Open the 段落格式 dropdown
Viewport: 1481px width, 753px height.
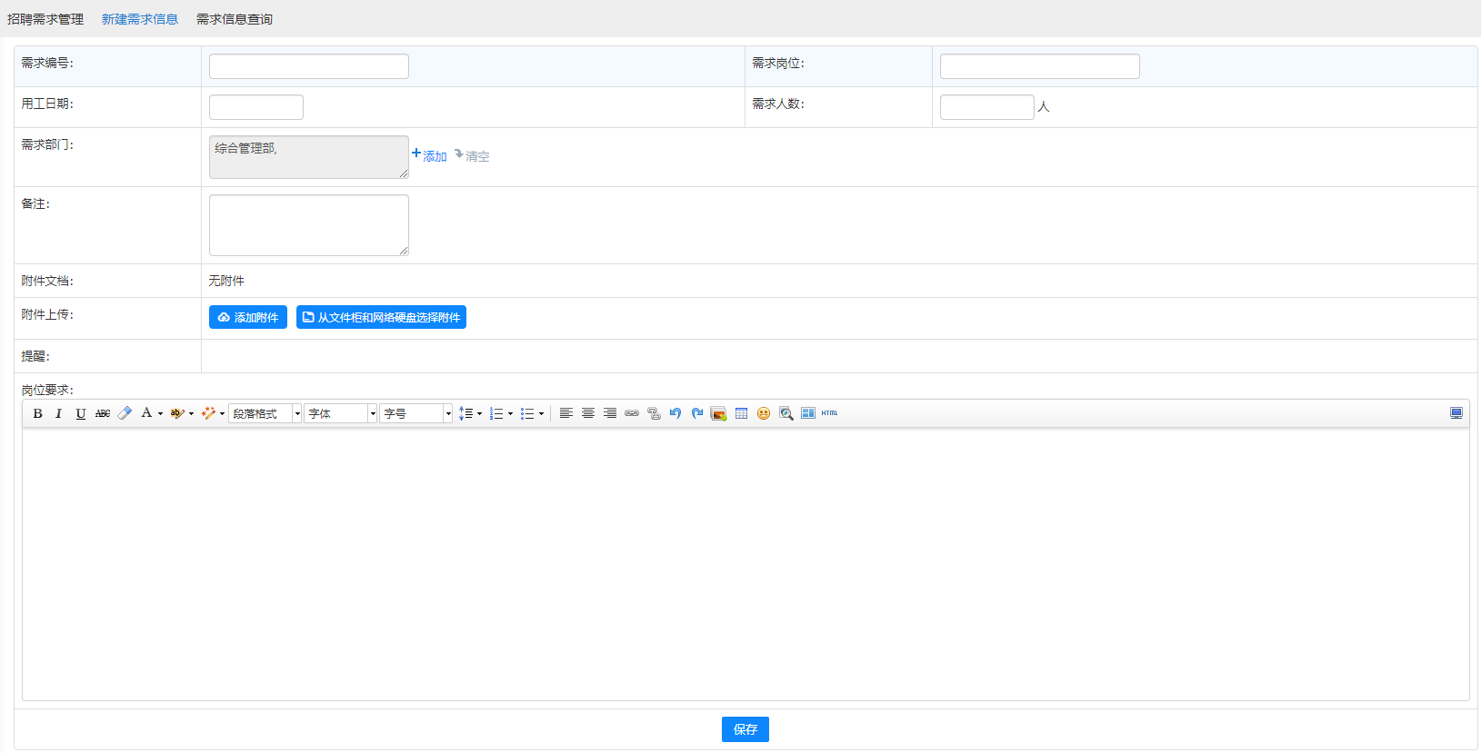[265, 413]
